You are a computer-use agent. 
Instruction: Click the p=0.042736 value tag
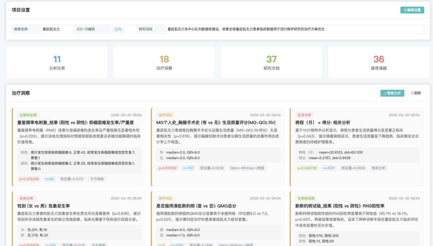307,168
